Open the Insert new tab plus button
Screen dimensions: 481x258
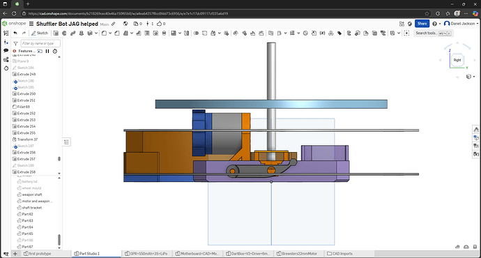(x=15, y=254)
